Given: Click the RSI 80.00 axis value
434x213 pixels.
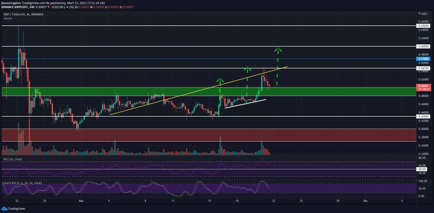Looking at the screenshot, I should (x=422, y=158).
